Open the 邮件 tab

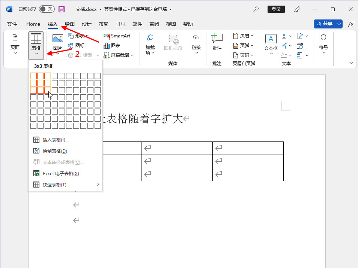(137, 24)
